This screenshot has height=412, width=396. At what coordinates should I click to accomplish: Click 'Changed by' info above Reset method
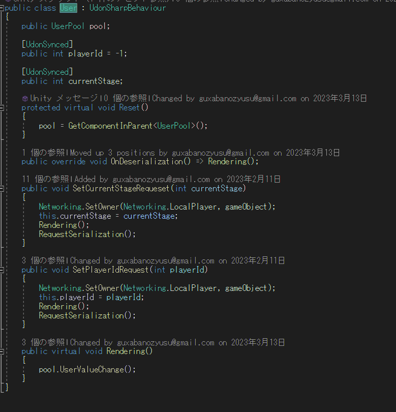pyautogui.click(x=259, y=98)
